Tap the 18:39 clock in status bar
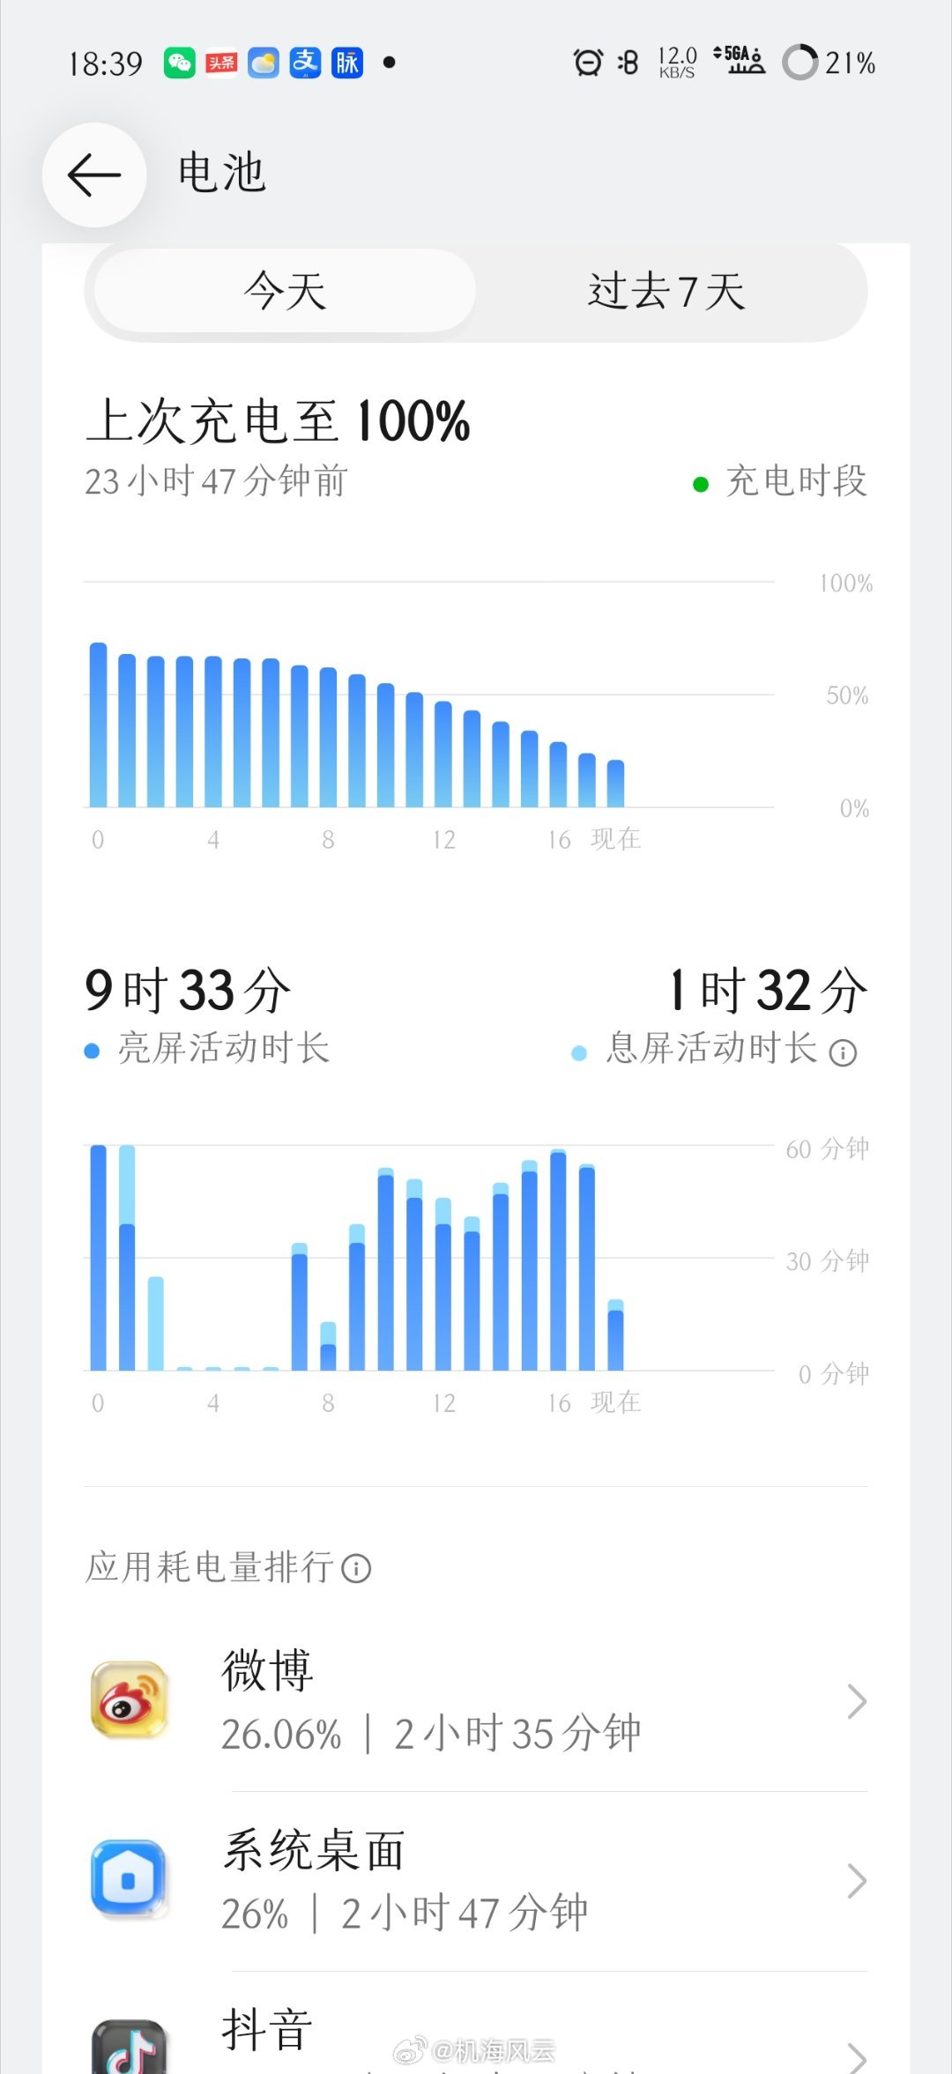952x2074 pixels. point(106,63)
